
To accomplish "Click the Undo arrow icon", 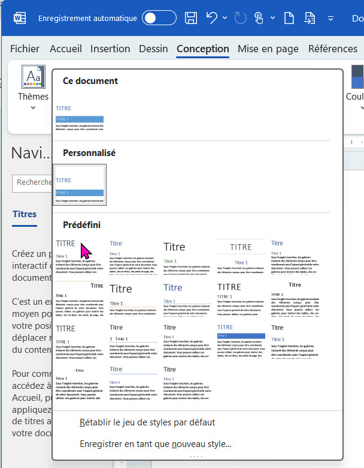I will coord(212,18).
